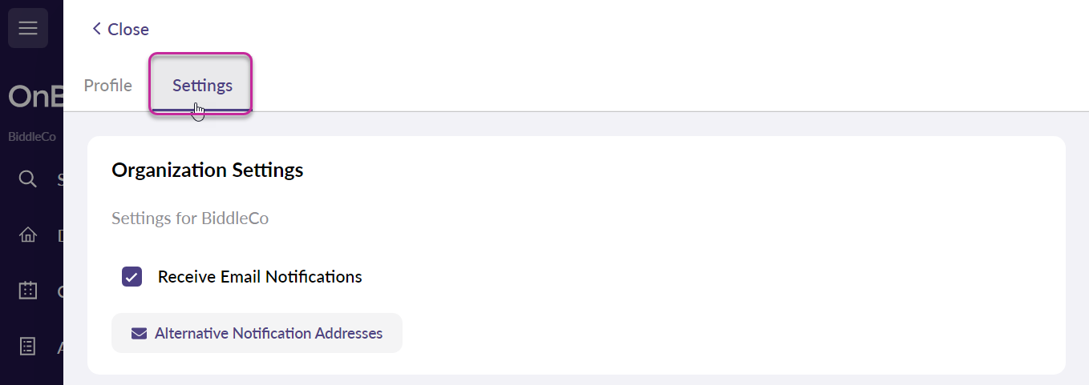The image size is (1089, 385).
Task: Click the truncated label beside the search icon
Action: (60, 179)
